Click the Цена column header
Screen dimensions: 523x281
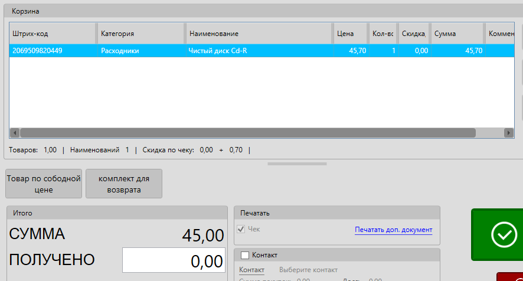tap(349, 34)
